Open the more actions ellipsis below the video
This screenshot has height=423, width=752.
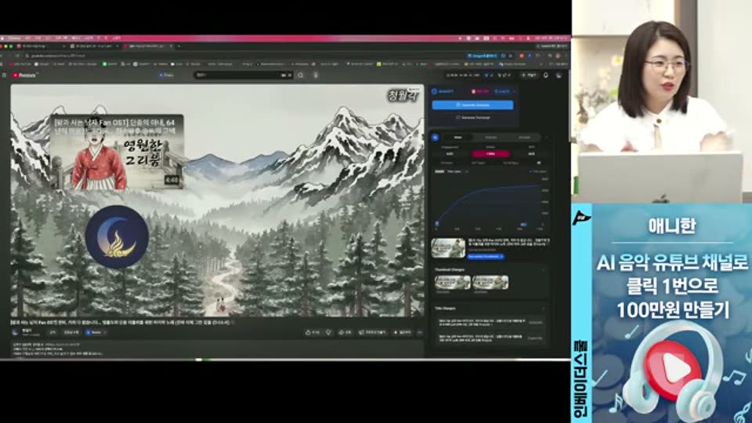[420, 332]
